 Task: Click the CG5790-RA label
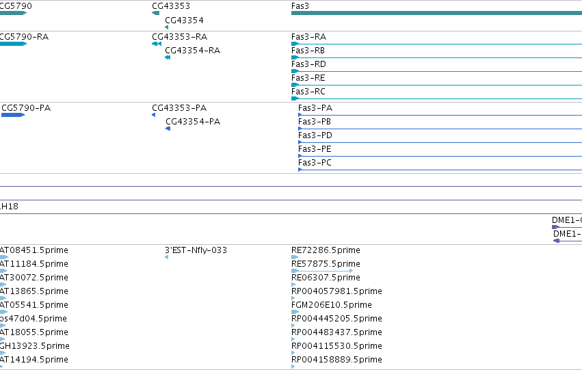tap(24, 37)
